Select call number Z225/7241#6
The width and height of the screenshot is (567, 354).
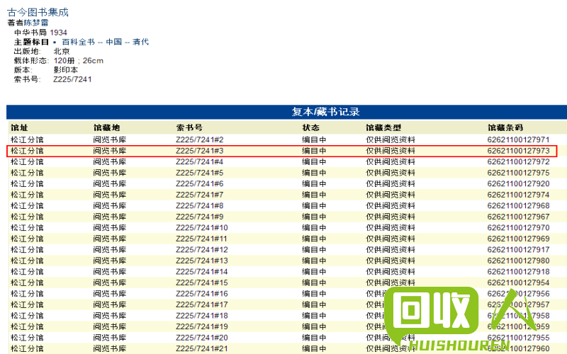[200, 183]
